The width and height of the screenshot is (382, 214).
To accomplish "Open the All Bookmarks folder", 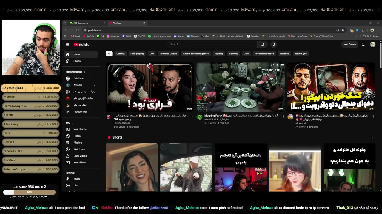I will [371, 36].
